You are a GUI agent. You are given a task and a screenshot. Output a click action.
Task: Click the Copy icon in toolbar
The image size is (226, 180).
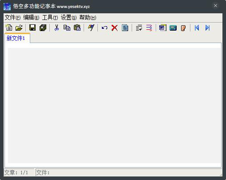tap(67, 27)
